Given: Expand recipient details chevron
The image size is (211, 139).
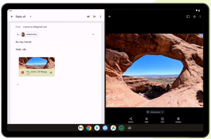Looking at the screenshot, I should click(x=93, y=34).
